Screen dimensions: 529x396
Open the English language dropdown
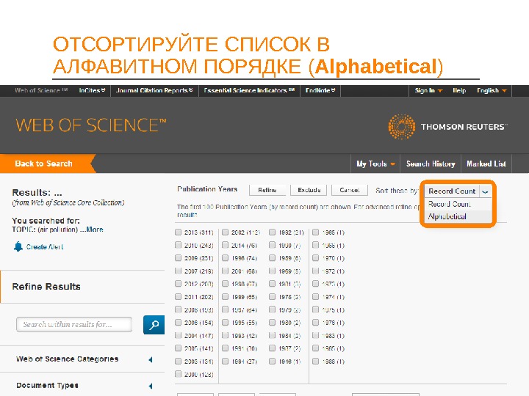492,91
